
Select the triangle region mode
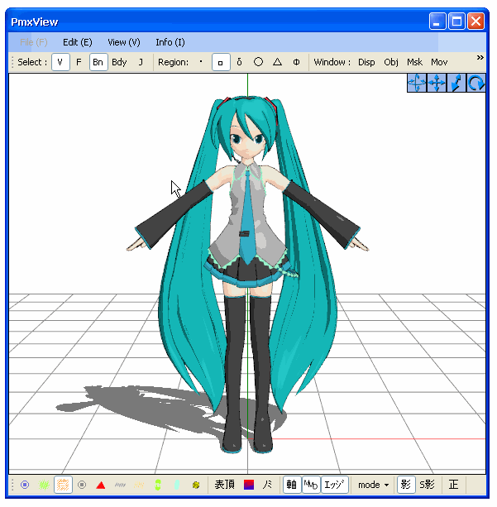click(277, 62)
